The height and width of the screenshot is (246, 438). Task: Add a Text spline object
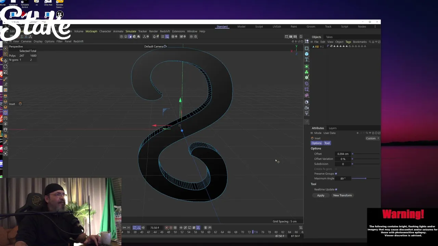307,59
